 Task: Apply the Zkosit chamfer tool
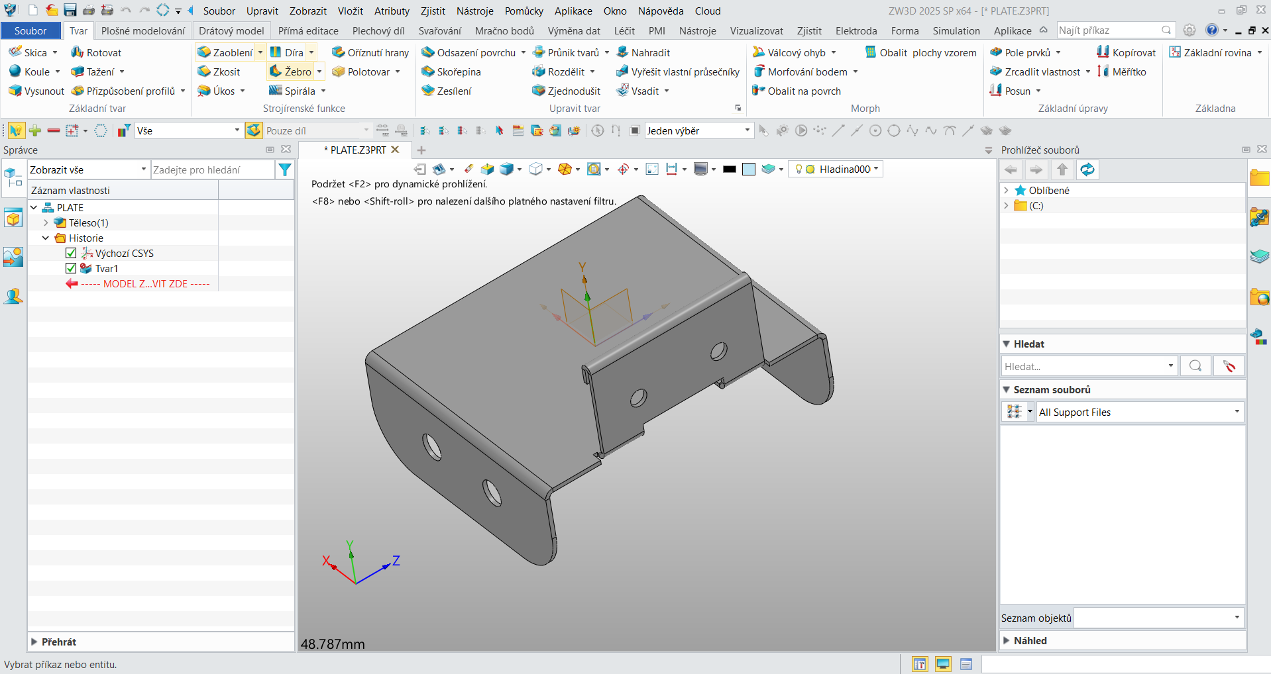pos(219,72)
